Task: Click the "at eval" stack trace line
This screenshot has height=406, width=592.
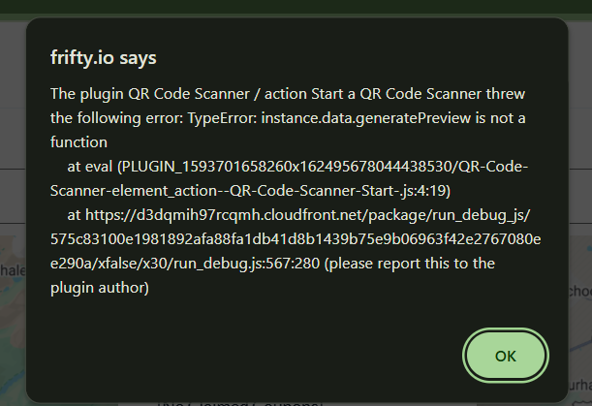Action: point(91,166)
